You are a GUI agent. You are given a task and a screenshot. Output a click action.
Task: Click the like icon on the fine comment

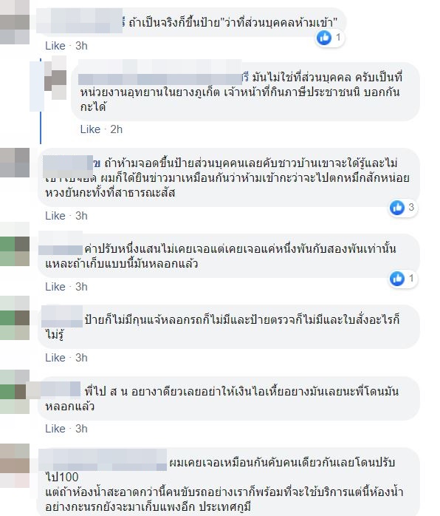pos(397,279)
